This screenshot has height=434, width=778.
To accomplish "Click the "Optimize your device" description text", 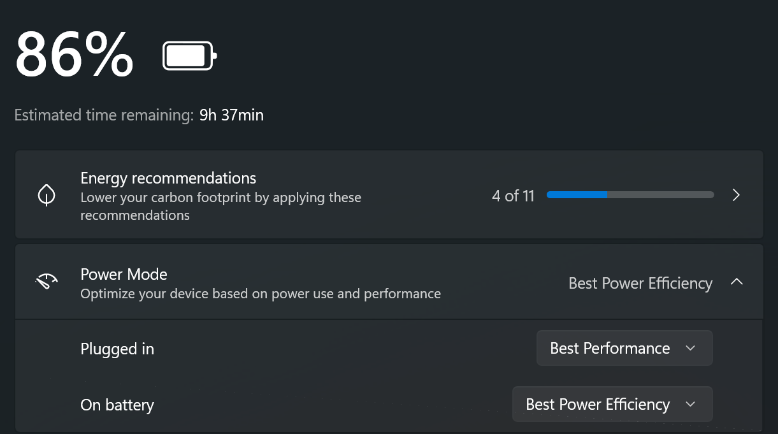I will [x=260, y=294].
